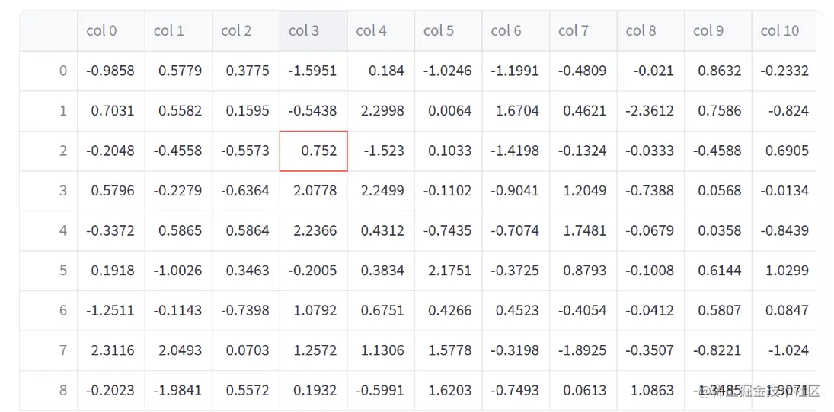Select the col 2 column header
Image resolution: width=834 pixels, height=412 pixels.
tap(246, 31)
